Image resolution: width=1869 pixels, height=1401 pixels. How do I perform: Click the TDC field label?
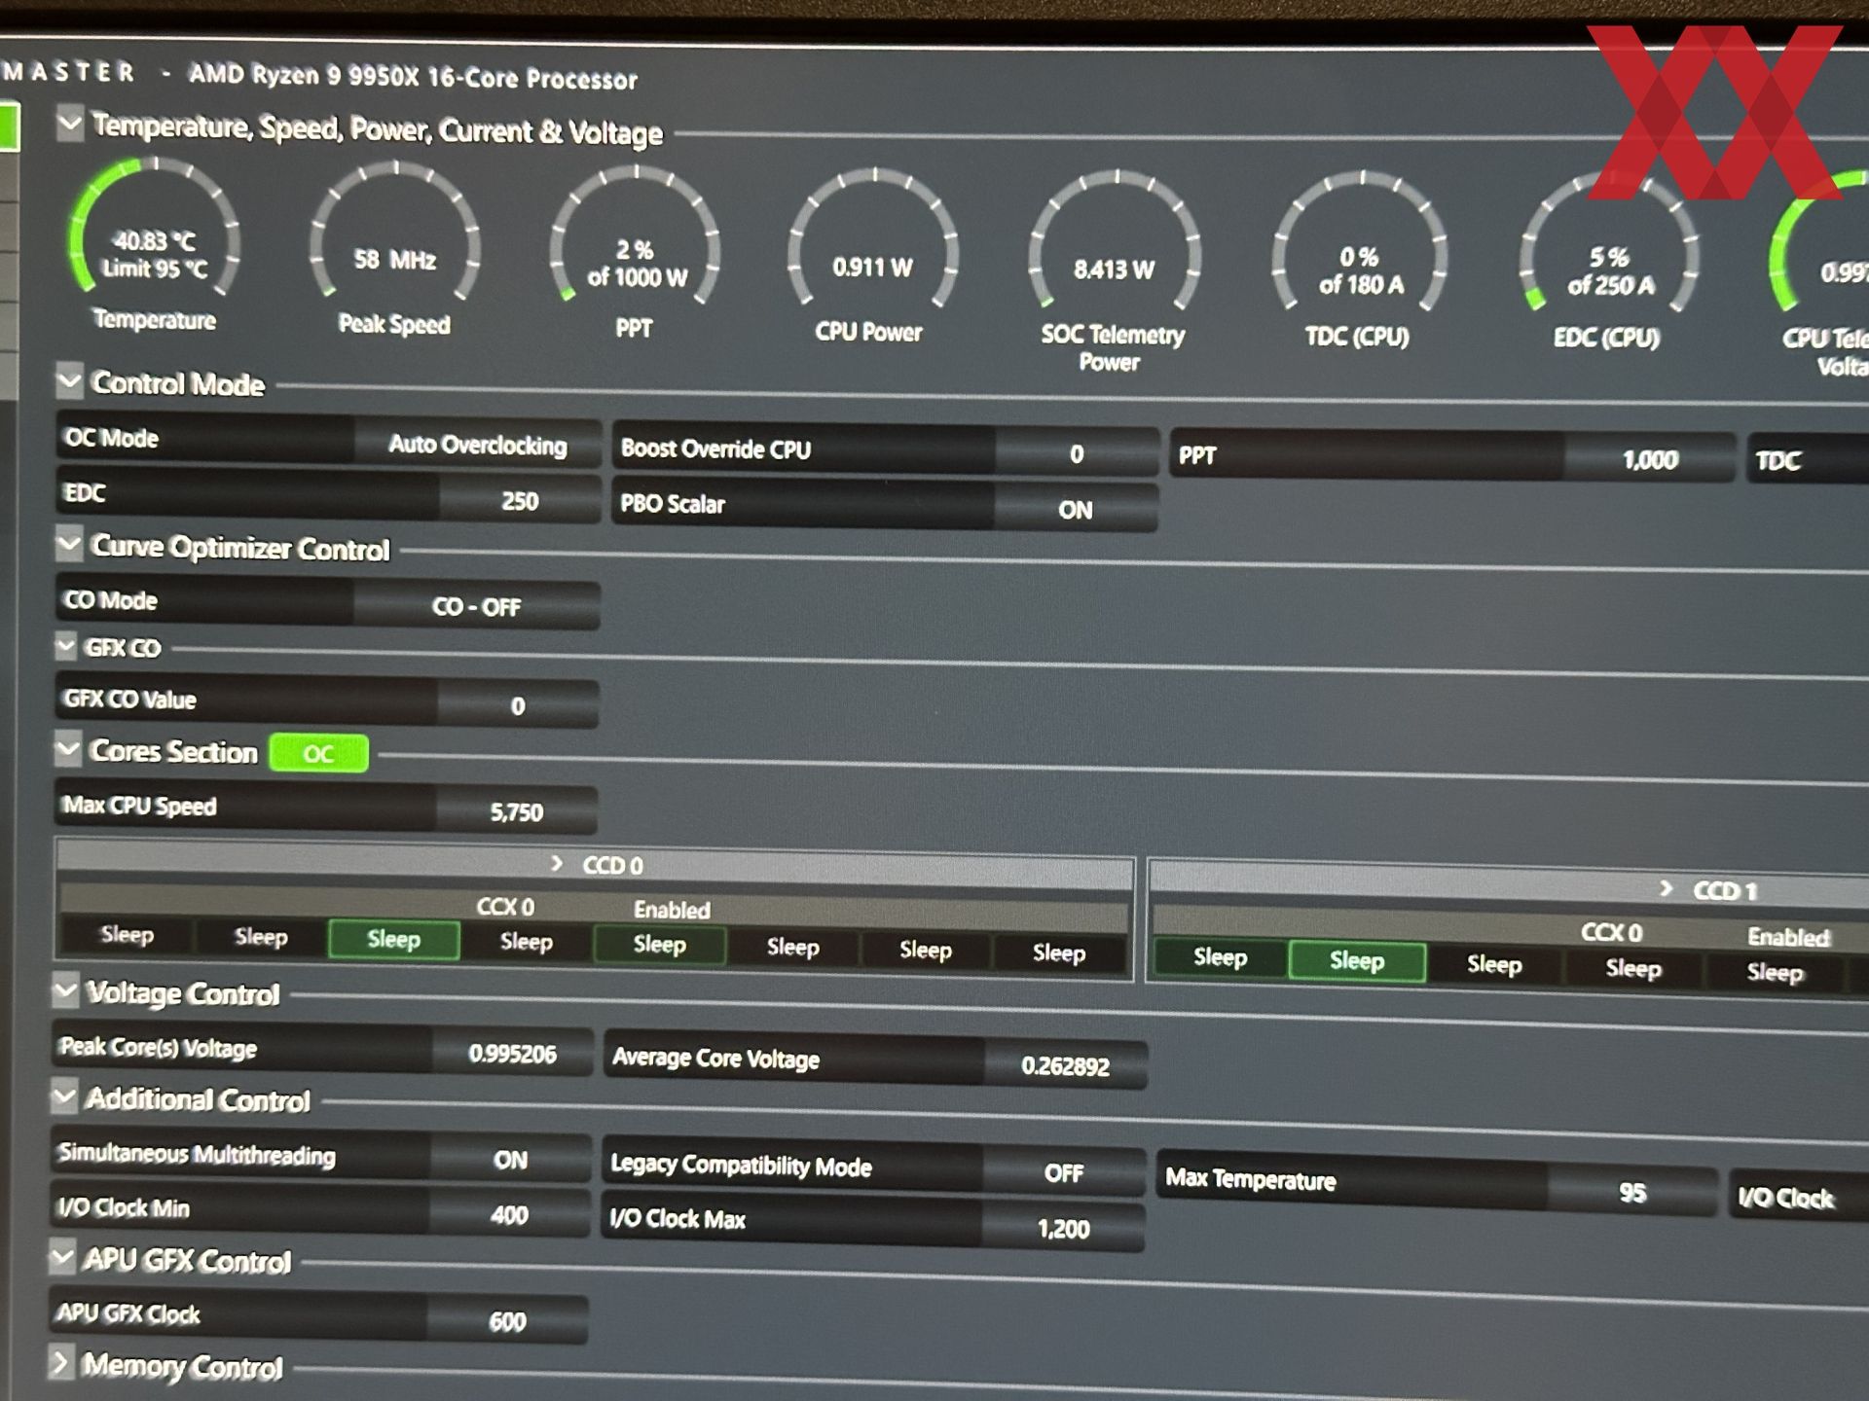pyautogui.click(x=1778, y=460)
